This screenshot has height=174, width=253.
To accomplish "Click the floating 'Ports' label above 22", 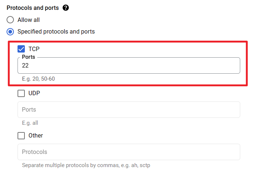I will pyautogui.click(x=28, y=57).
